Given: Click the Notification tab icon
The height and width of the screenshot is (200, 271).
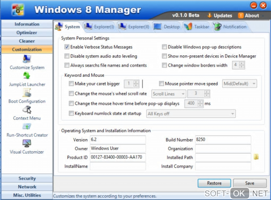Looking at the screenshot, I should pos(217,27).
